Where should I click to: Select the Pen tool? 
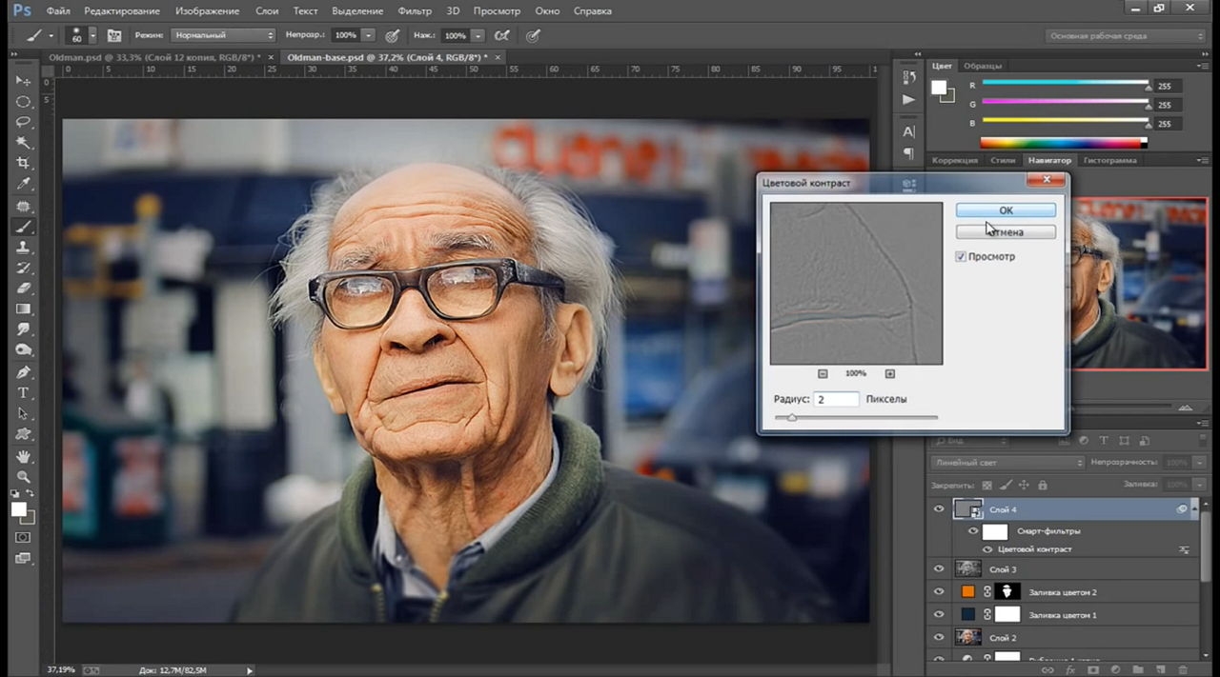[x=24, y=372]
